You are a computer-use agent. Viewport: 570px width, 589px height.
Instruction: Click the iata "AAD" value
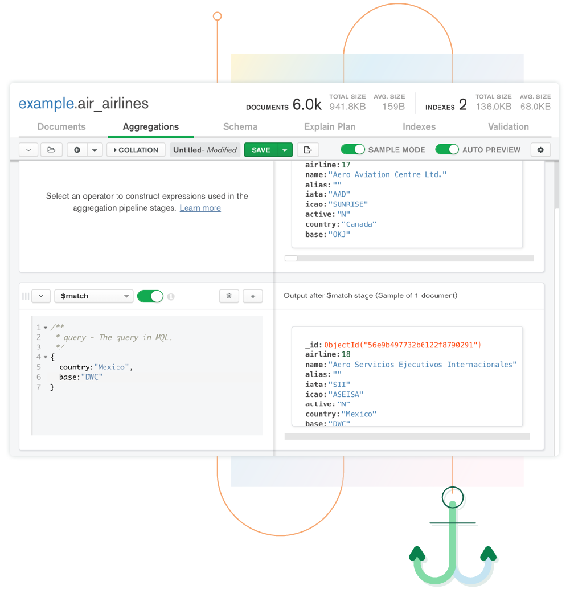coord(339,194)
